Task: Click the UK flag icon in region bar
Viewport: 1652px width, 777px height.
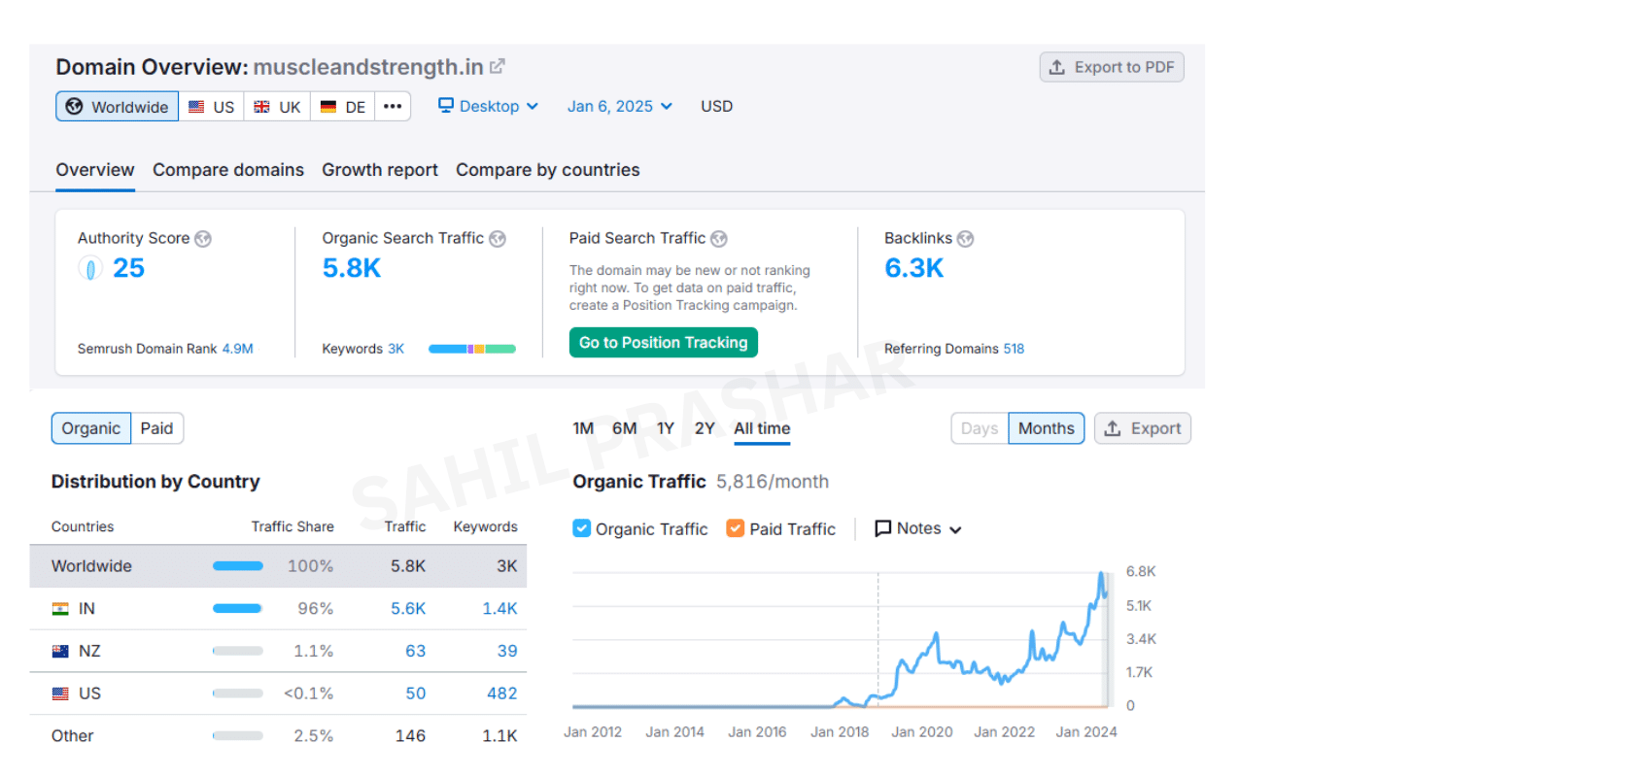Action: (x=261, y=107)
